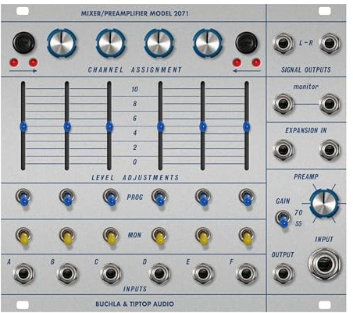Click the Preamp gain knob

(324, 203)
